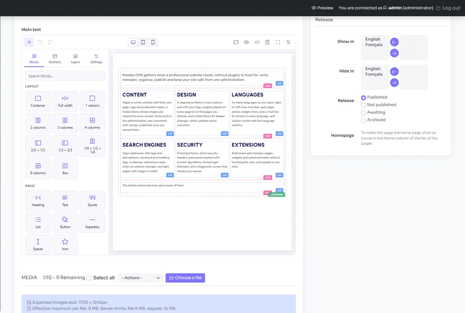Select the Container layout block
465x313 pixels.
38,101
